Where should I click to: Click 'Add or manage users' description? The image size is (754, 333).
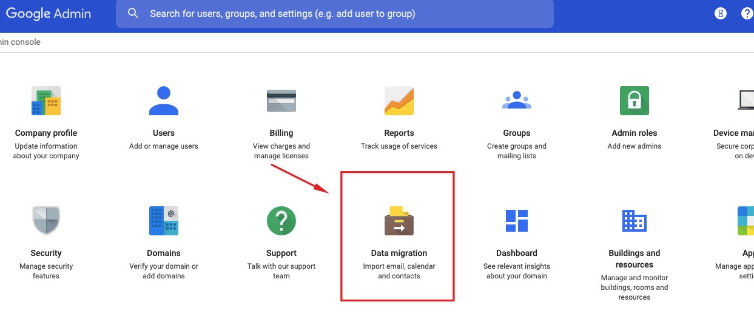(x=164, y=146)
